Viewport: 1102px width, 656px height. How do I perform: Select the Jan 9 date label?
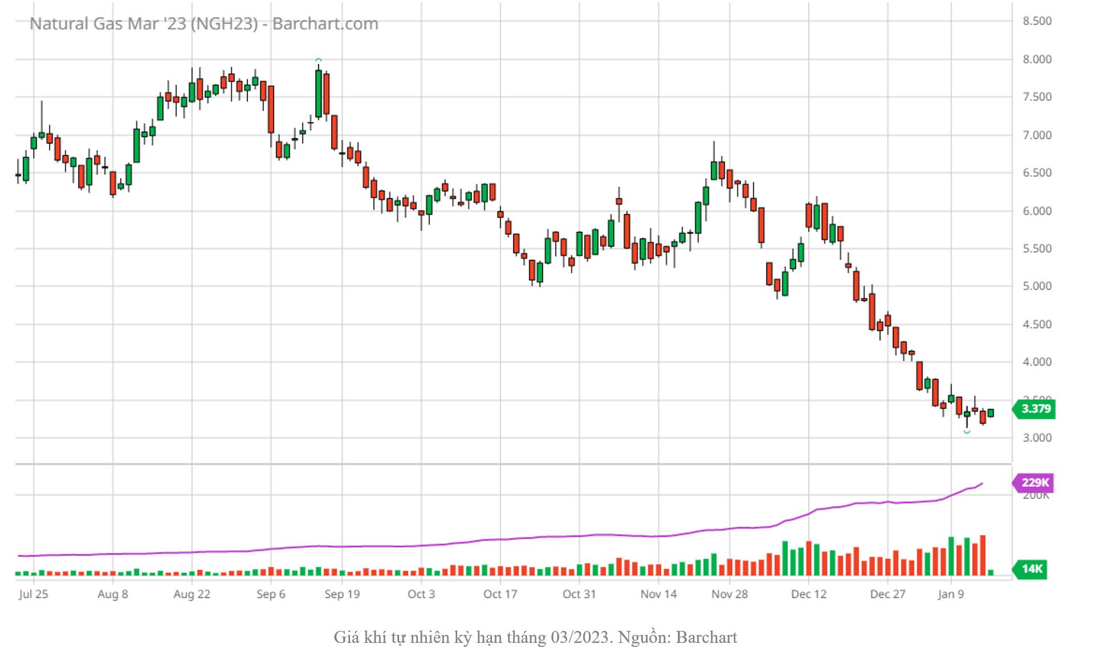[951, 594]
